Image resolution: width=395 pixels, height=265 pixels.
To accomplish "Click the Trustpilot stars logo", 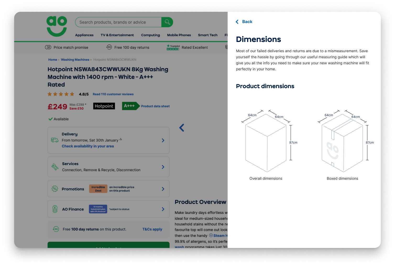I will coord(173,47).
